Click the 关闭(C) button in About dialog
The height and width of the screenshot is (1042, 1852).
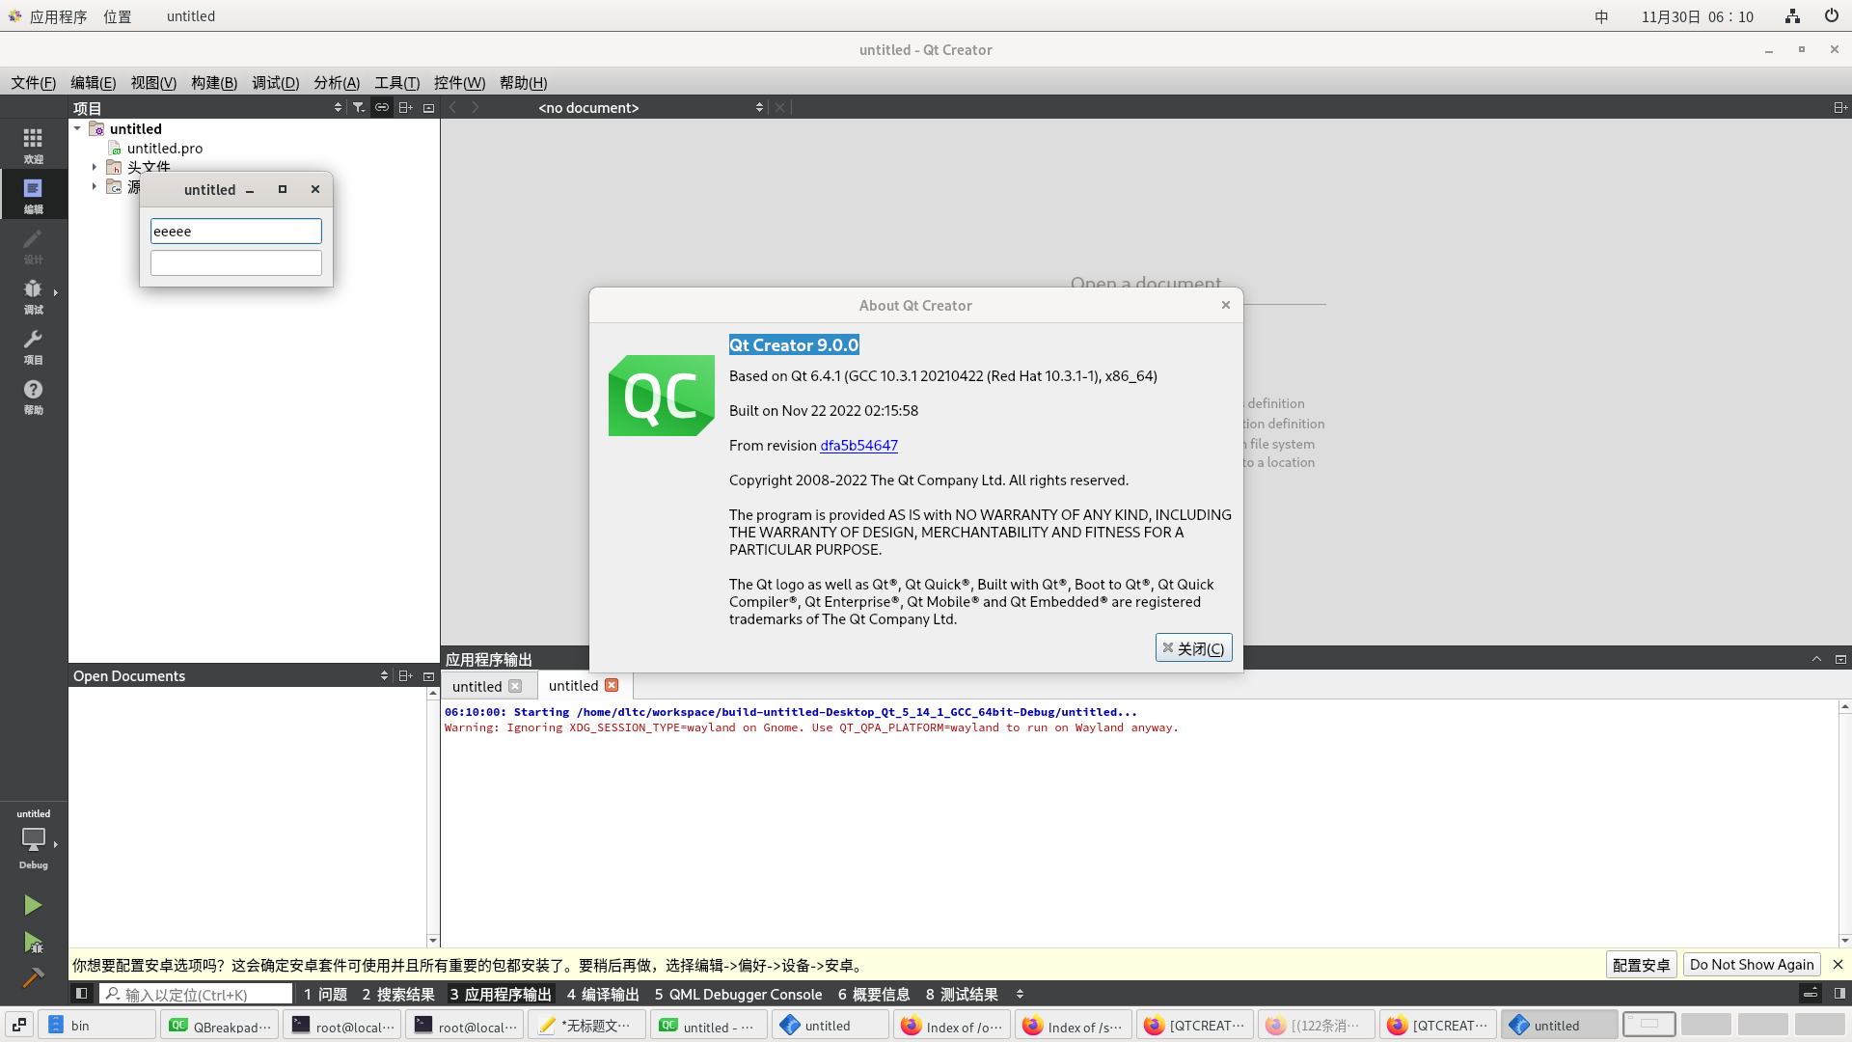[x=1193, y=648]
